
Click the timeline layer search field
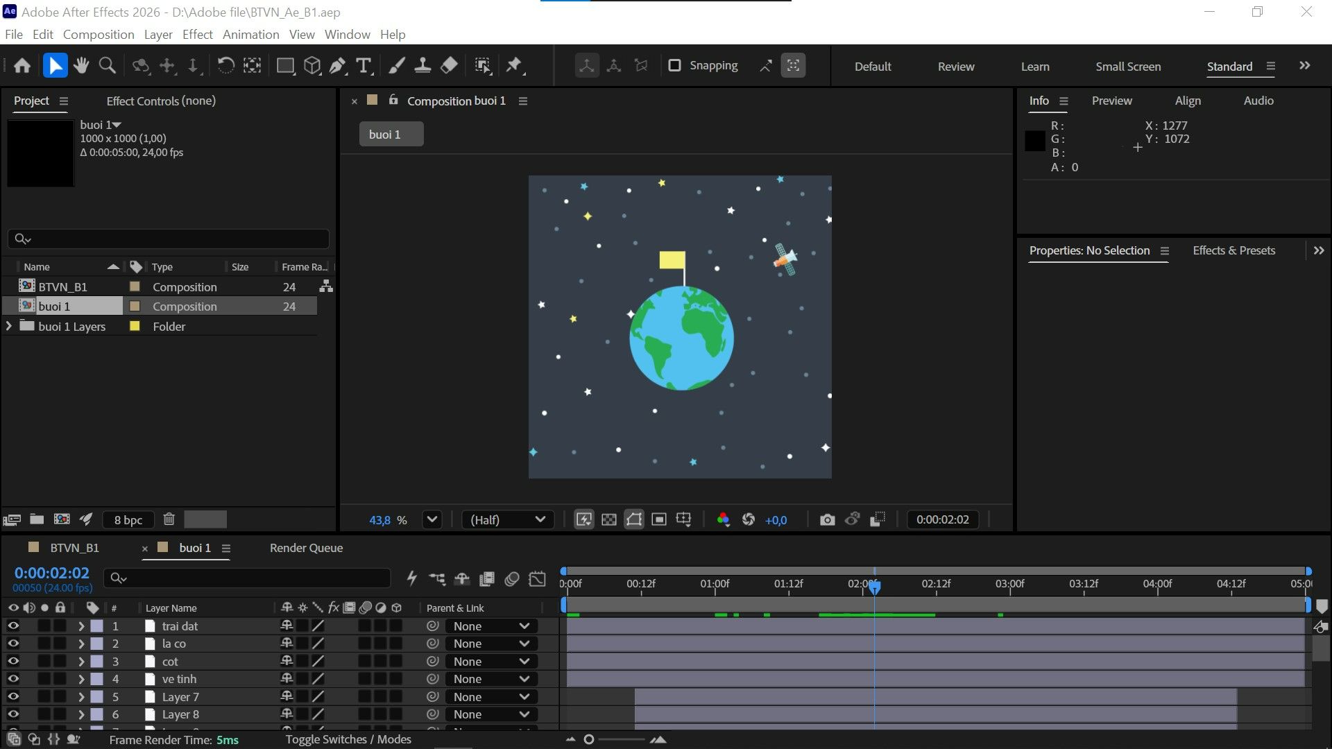click(x=247, y=578)
